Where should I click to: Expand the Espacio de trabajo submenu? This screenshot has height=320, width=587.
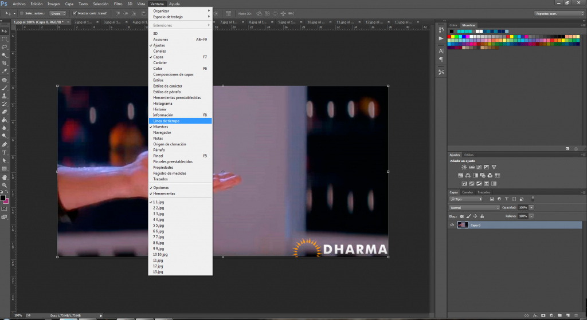180,17
